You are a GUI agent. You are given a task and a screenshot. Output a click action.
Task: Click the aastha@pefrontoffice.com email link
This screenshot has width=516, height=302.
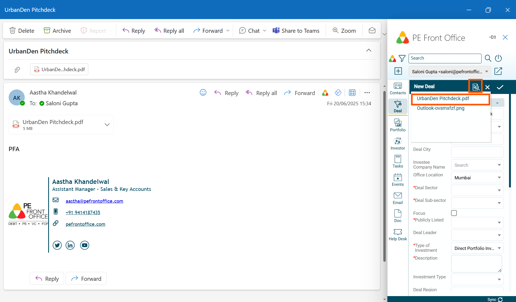click(x=94, y=201)
